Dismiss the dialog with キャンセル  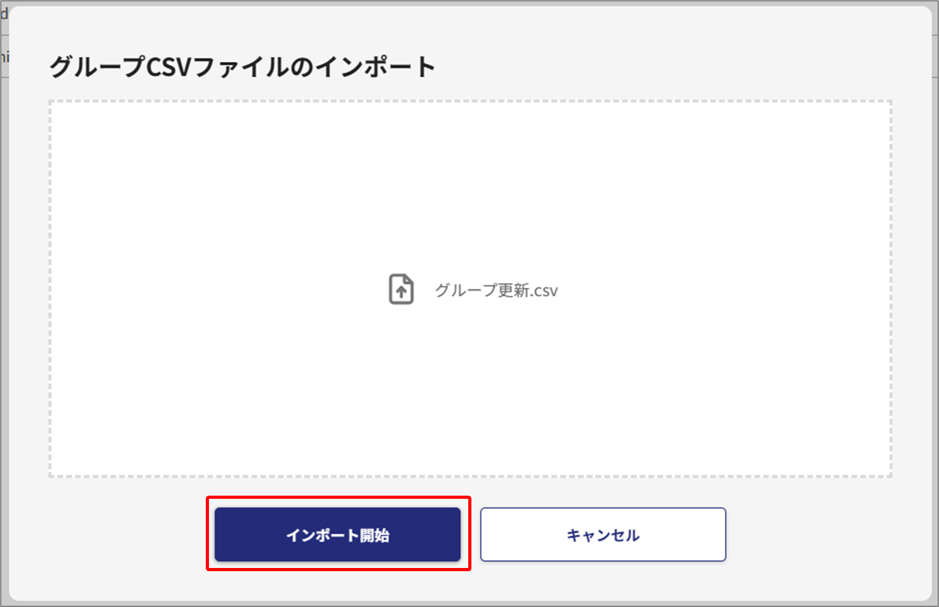point(603,535)
